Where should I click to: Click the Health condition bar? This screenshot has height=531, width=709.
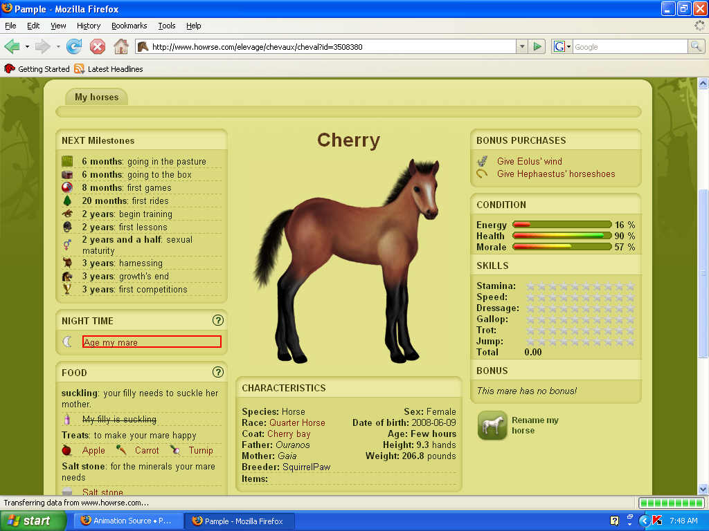(562, 236)
